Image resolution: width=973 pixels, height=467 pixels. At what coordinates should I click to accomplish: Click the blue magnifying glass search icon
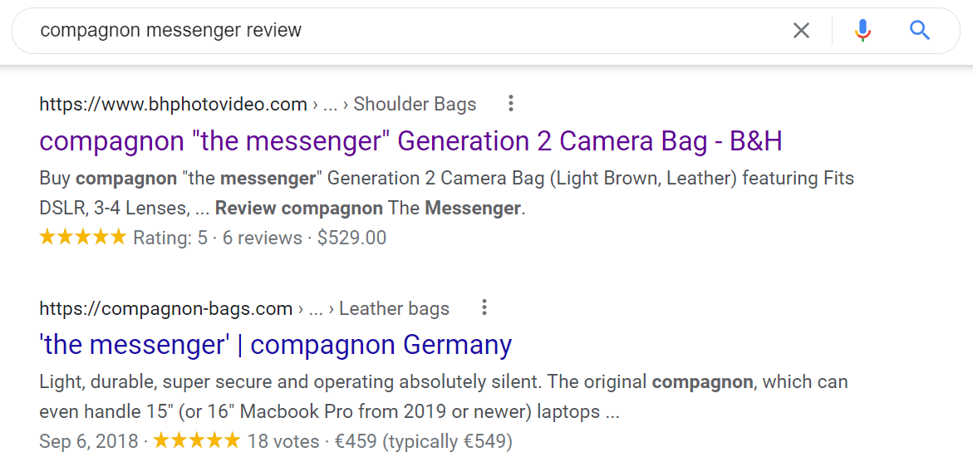coord(920,30)
